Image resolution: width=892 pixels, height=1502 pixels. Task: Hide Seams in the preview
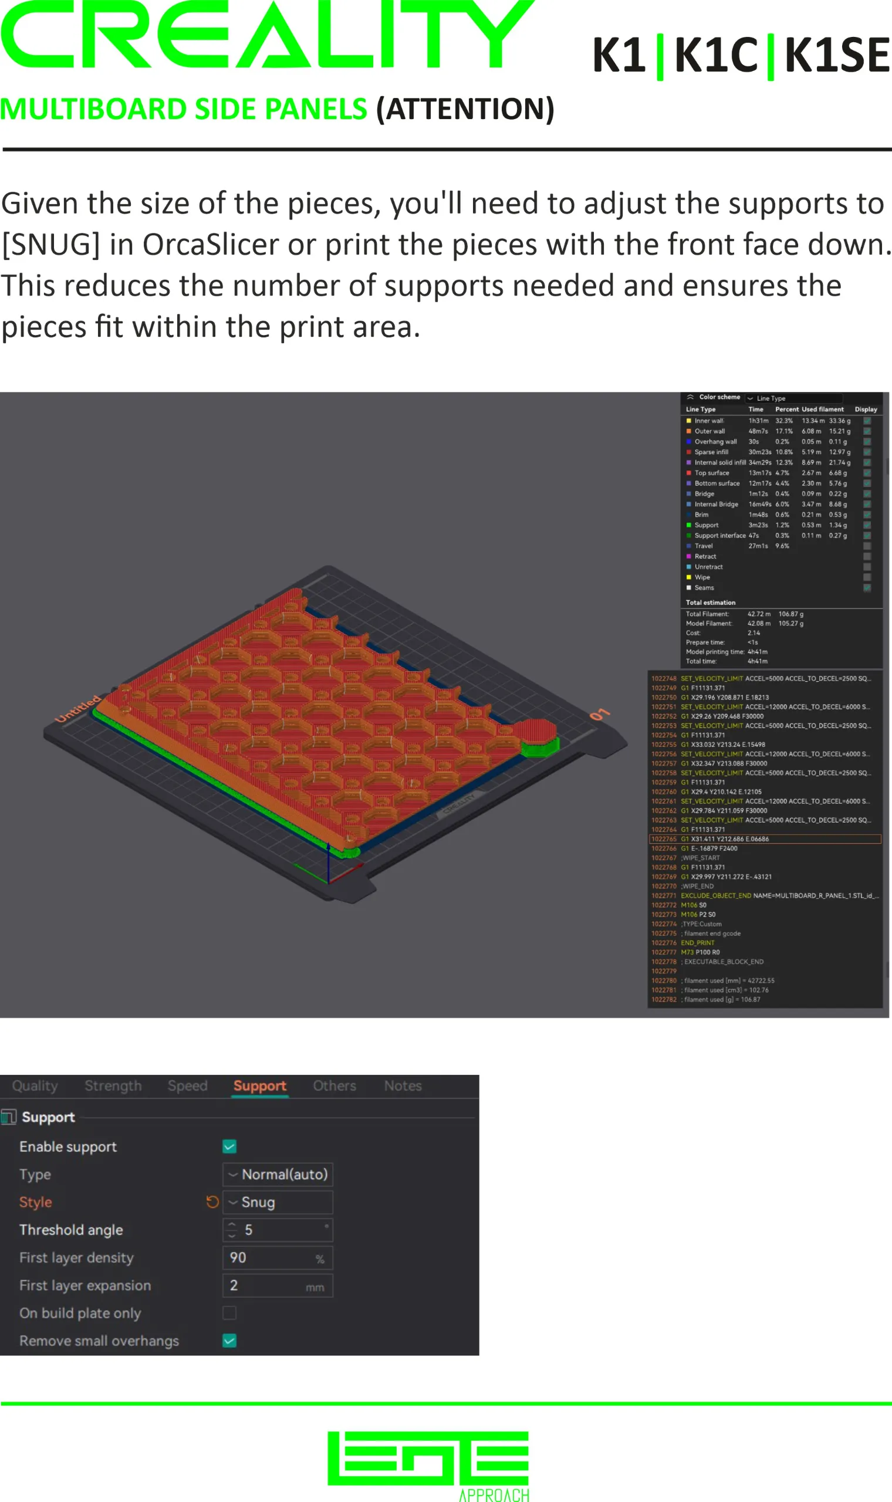[867, 587]
